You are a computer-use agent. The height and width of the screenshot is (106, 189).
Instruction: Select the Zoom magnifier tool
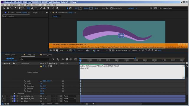12,8
